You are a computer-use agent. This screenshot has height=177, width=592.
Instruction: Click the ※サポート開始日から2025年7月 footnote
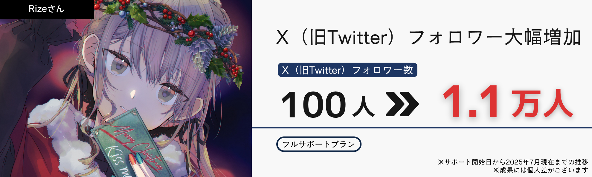click(513, 162)
